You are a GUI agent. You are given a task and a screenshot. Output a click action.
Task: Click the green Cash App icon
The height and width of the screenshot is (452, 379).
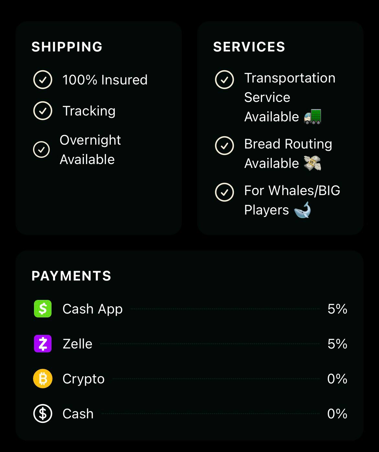(43, 309)
